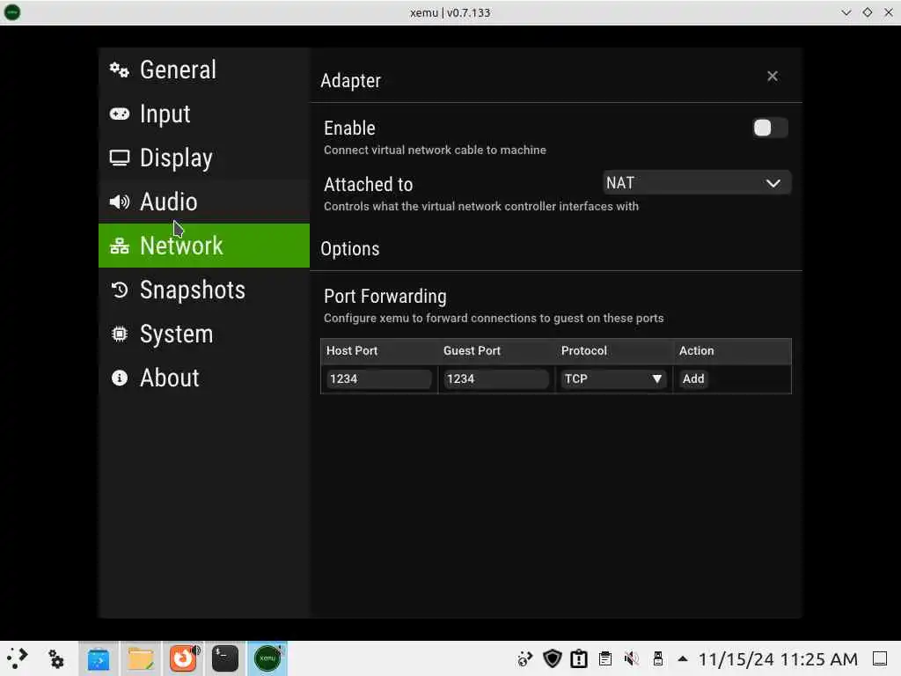Close the settings panel with X
The height and width of the screenshot is (676, 901).
pyautogui.click(x=773, y=76)
